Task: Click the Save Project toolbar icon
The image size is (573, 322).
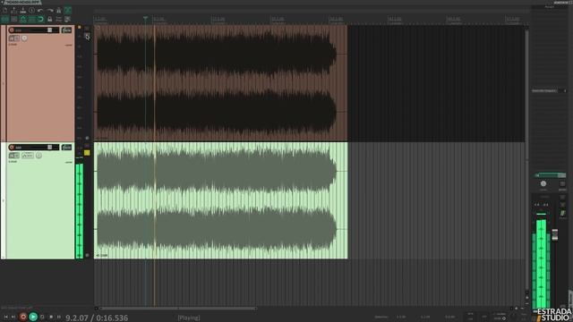Action: click(x=22, y=10)
